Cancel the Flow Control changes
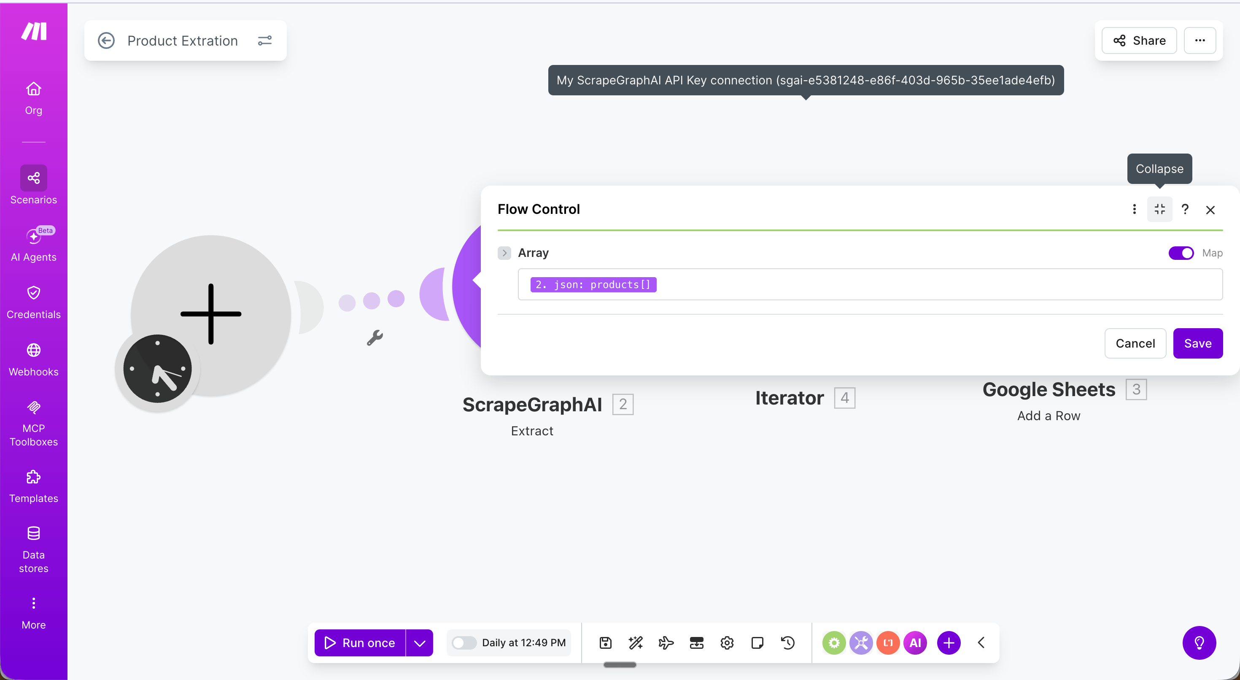This screenshot has height=680, width=1240. [1135, 343]
